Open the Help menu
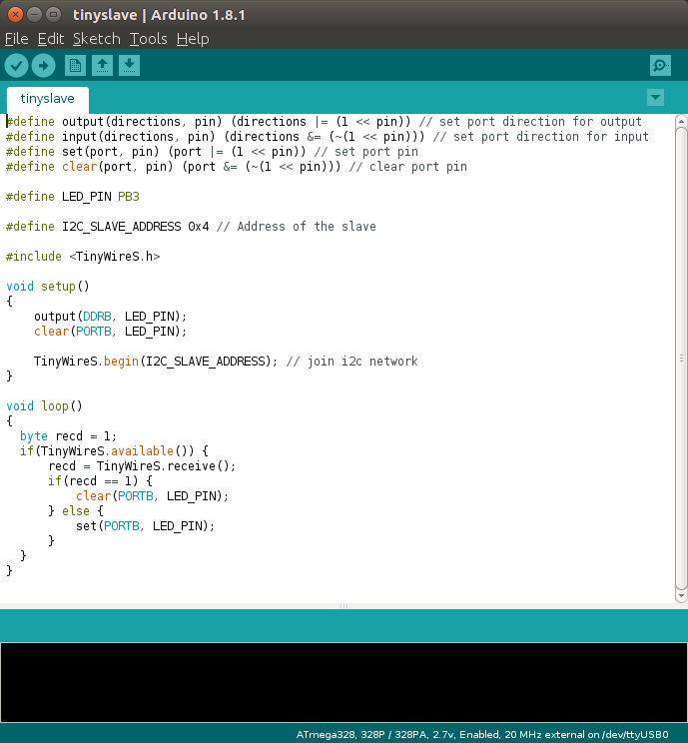 pos(193,39)
